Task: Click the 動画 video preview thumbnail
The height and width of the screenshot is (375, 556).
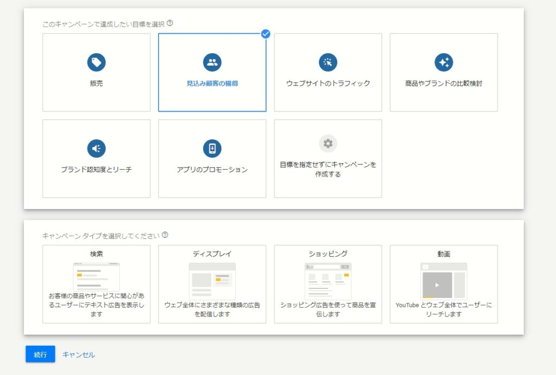Action: coord(444,281)
